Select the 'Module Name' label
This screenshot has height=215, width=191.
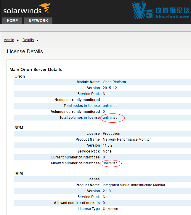[x=88, y=82]
